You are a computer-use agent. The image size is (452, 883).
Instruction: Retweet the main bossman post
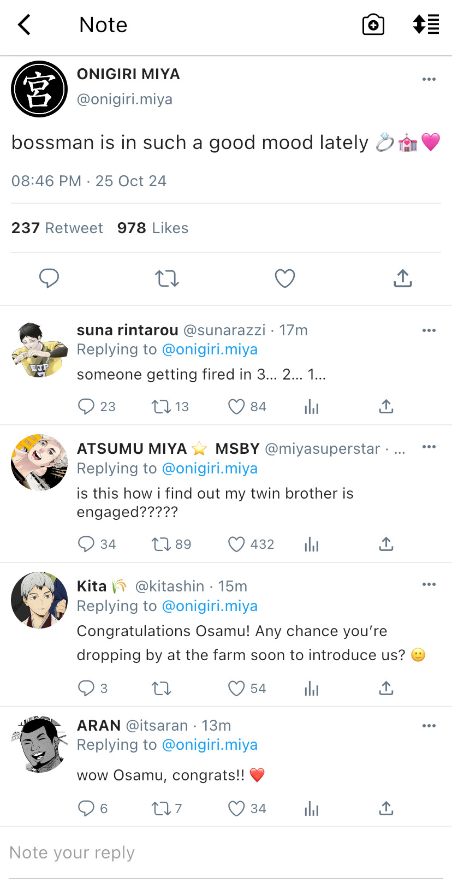166,278
